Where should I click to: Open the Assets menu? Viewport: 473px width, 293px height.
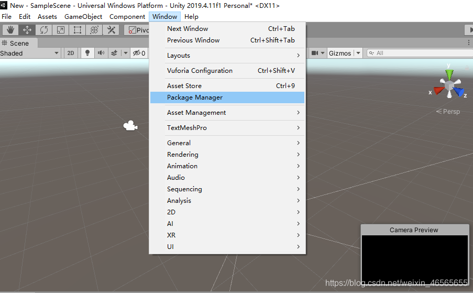(x=47, y=17)
